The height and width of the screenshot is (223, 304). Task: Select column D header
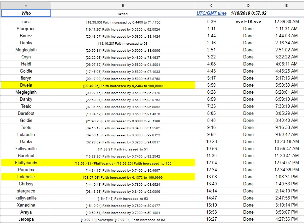(248, 5)
